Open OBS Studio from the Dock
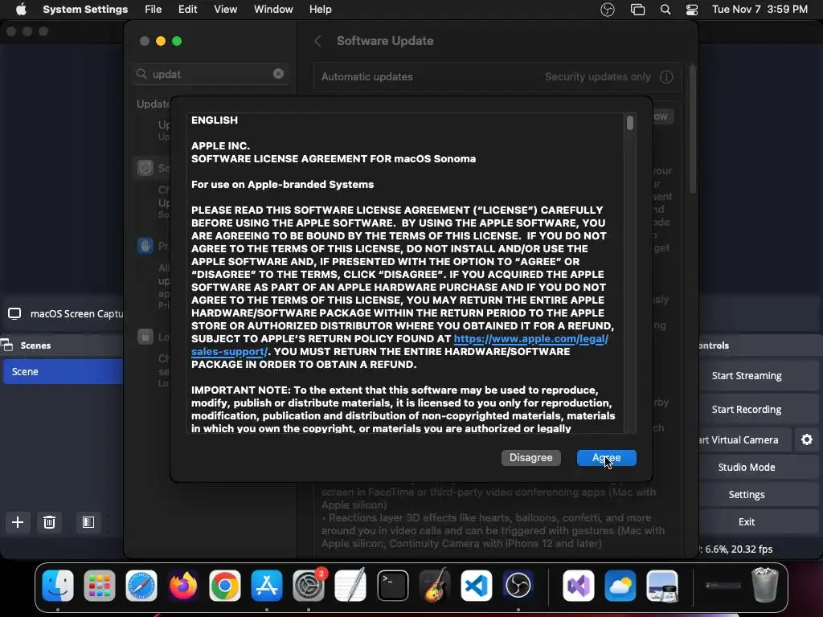 coord(518,586)
